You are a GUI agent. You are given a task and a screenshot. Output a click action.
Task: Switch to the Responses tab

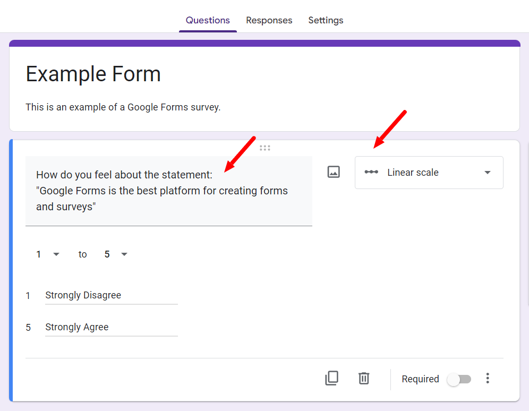point(269,20)
